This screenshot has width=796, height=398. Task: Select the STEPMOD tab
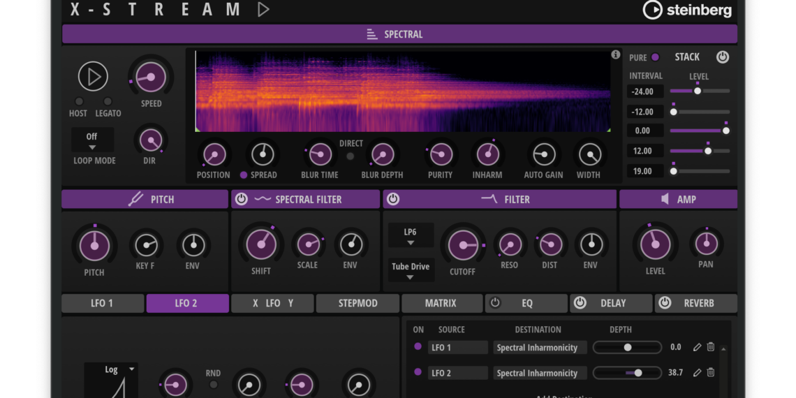(358, 303)
